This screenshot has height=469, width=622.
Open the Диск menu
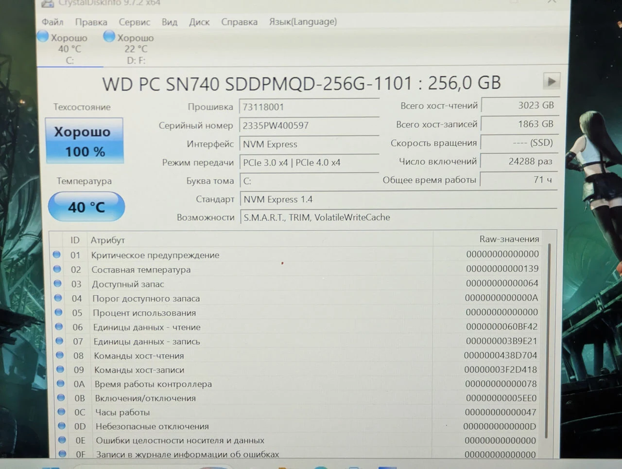tap(199, 22)
